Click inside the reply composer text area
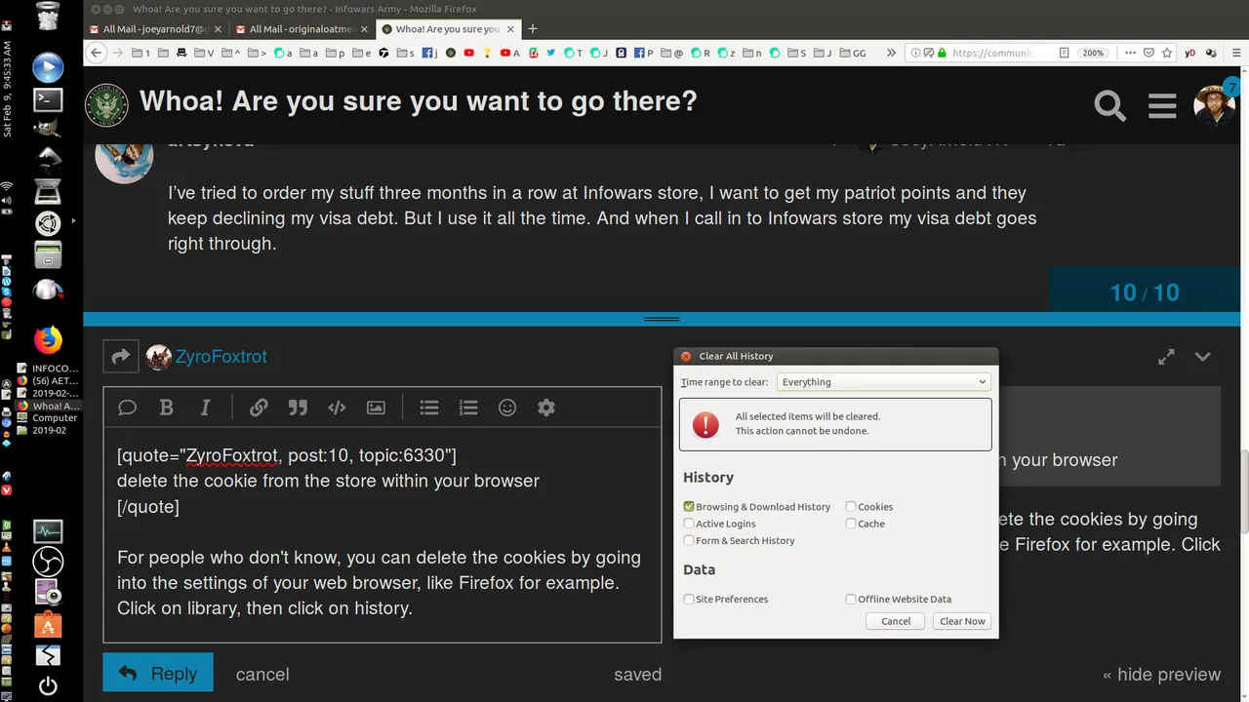The height and width of the screenshot is (702, 1249). click(x=383, y=535)
